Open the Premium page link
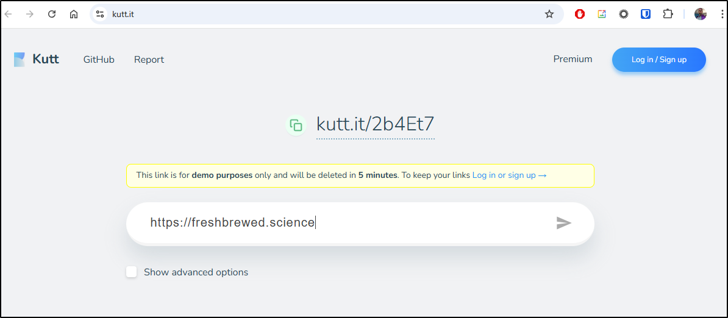 [x=573, y=59]
